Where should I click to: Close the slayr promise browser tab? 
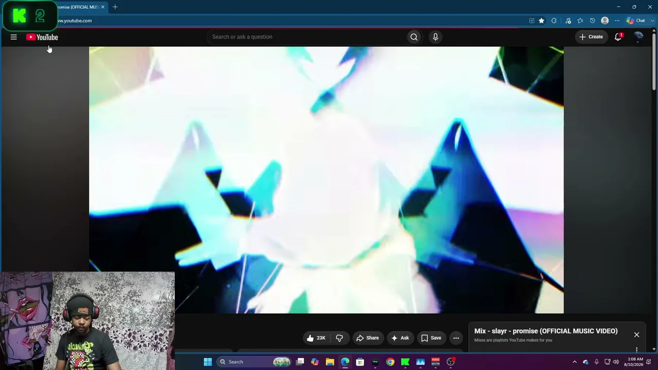tap(103, 7)
